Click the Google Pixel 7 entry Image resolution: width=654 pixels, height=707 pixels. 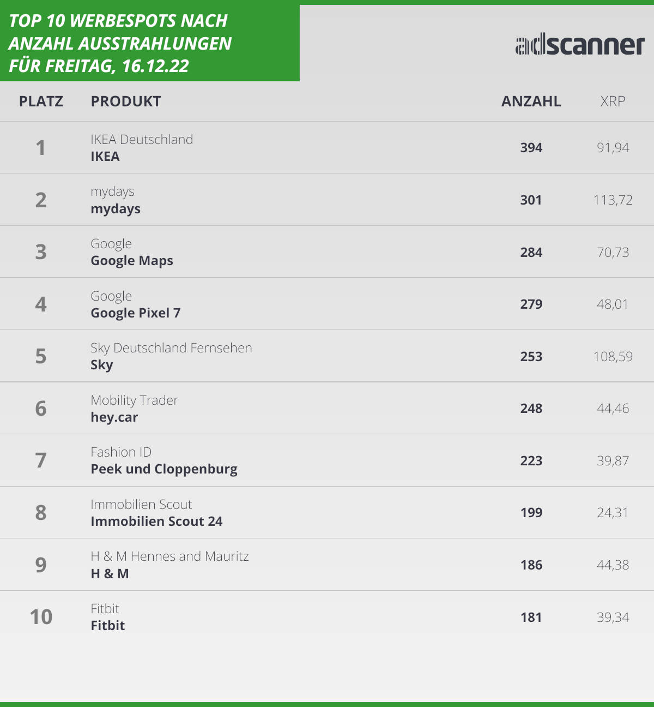135,313
